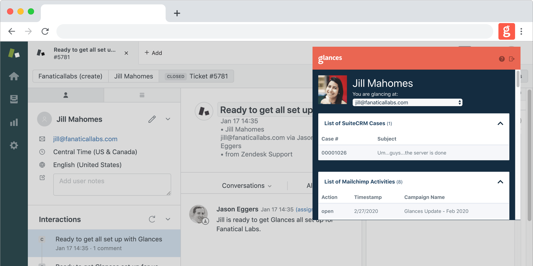Open the Conversations dropdown
This screenshot has height=266, width=533.
(246, 186)
